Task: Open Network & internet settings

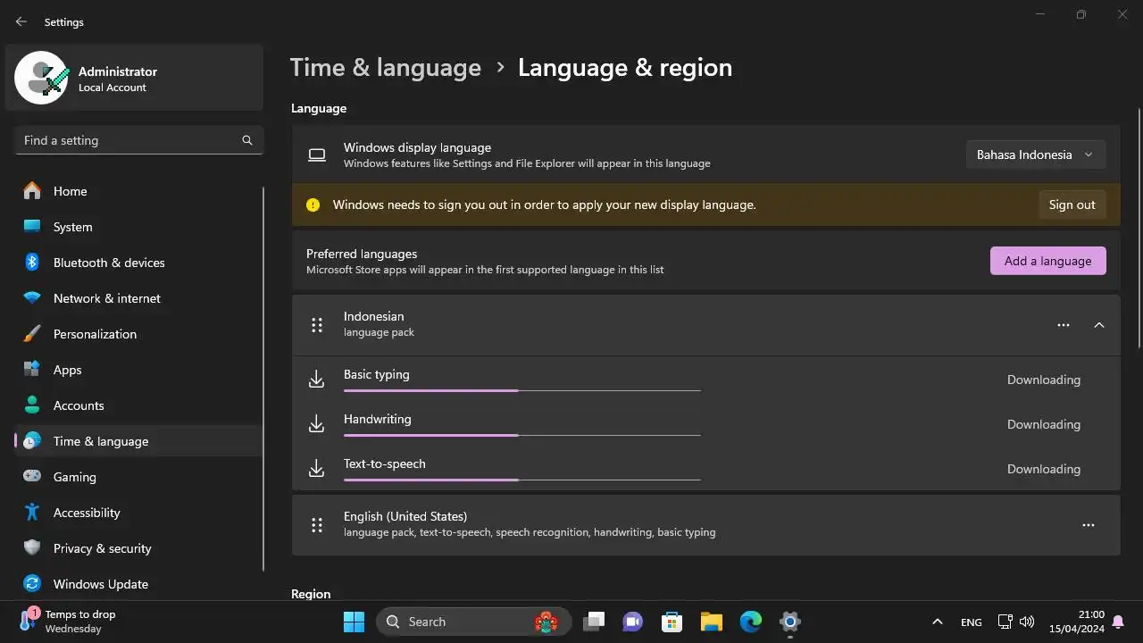Action: (138, 298)
